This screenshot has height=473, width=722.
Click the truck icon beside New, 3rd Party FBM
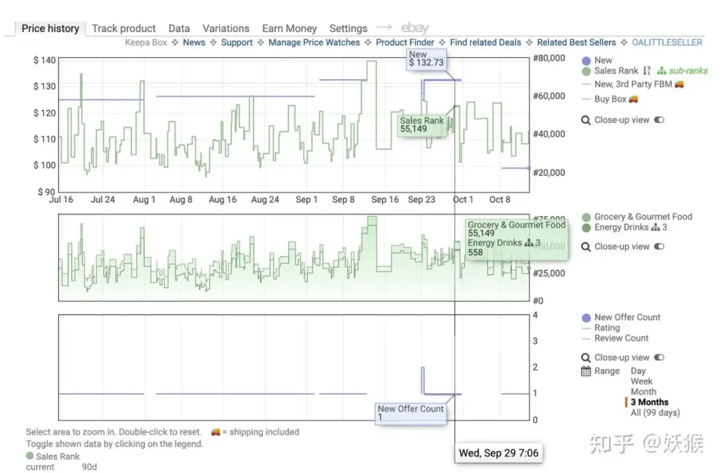tap(679, 84)
